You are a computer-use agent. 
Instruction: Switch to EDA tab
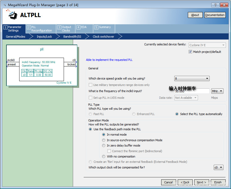(84, 29)
